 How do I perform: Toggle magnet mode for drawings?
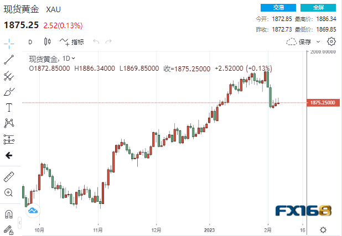coord(9,213)
